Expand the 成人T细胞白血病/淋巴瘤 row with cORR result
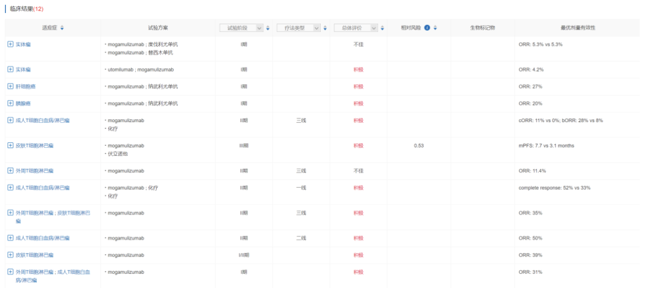Screen dimensions: 645x288 point(11,120)
